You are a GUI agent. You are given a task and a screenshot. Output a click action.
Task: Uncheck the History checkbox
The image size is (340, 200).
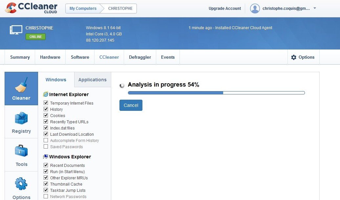coord(46,109)
